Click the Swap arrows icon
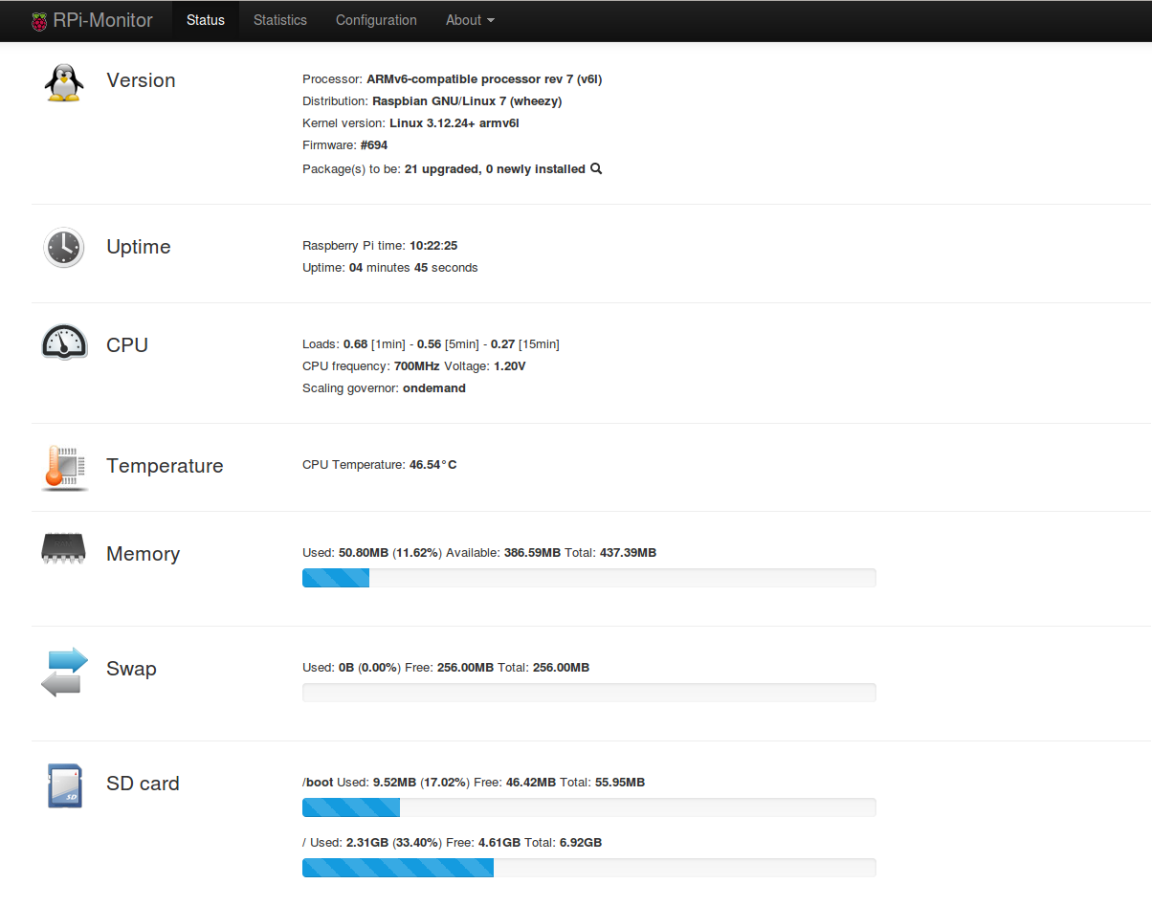The image size is (1152, 906). pos(64,672)
